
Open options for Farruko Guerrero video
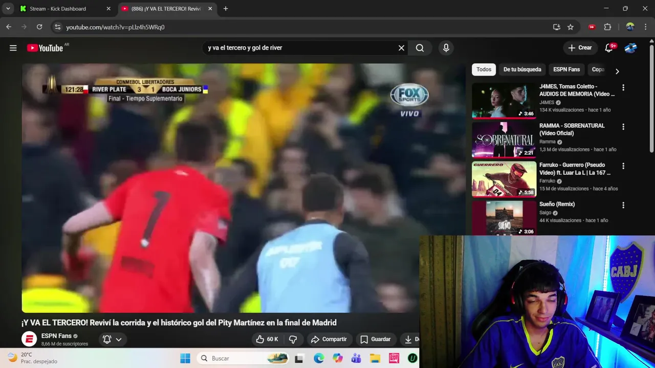pos(623,166)
